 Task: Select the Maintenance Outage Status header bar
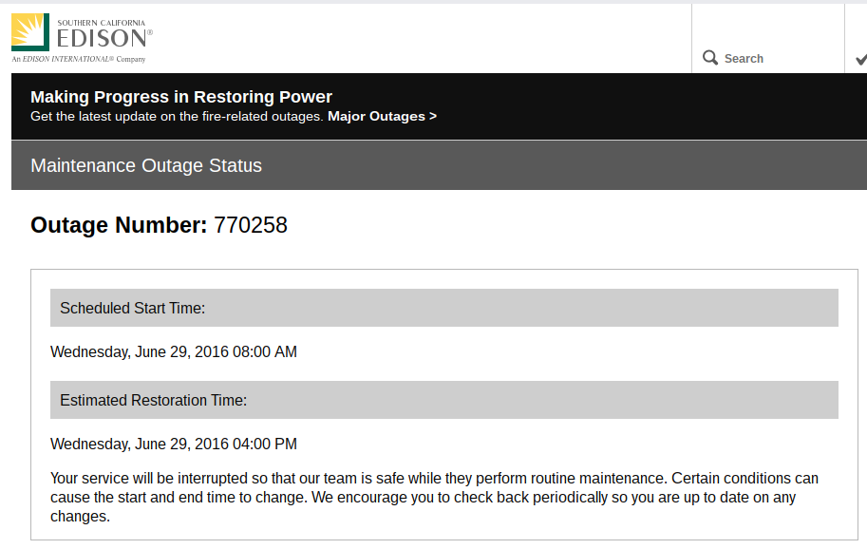tap(439, 165)
